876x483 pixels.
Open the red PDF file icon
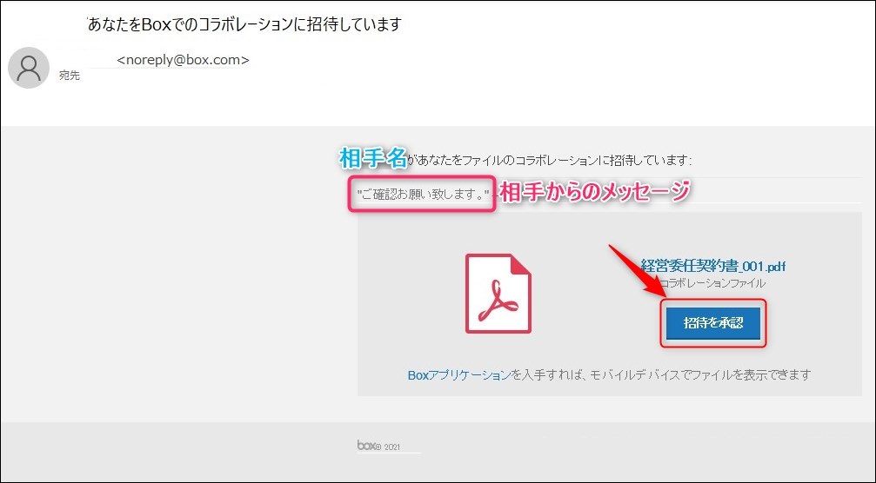(x=498, y=294)
